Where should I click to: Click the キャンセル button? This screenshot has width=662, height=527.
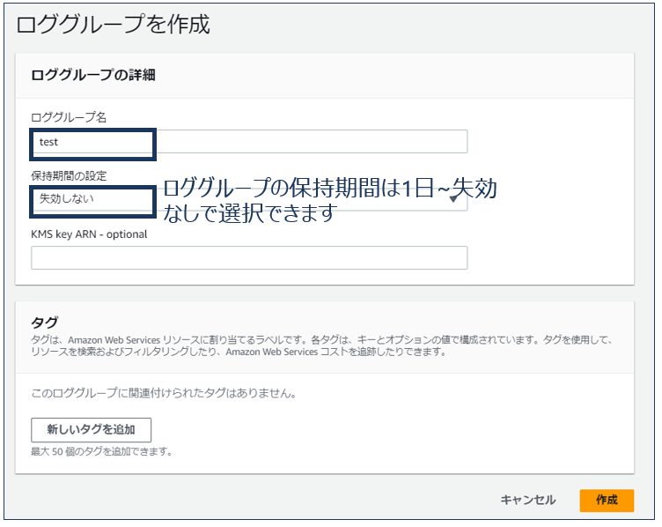528,500
